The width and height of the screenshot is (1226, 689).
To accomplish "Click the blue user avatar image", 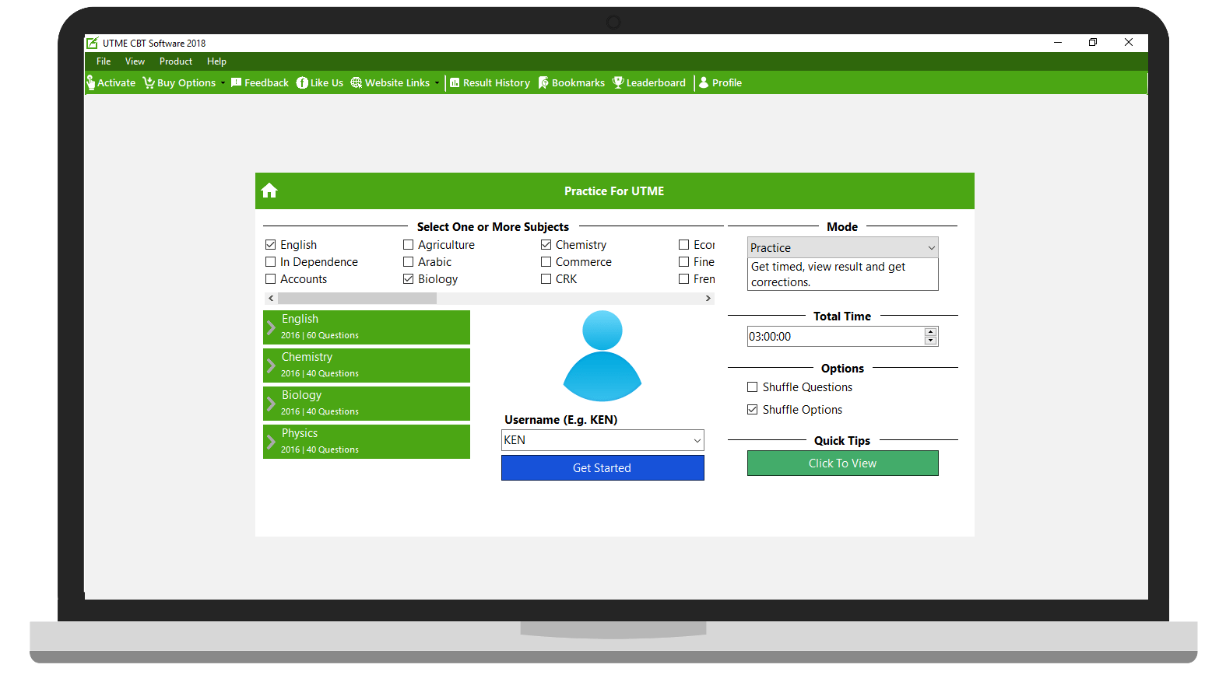I will (x=602, y=355).
